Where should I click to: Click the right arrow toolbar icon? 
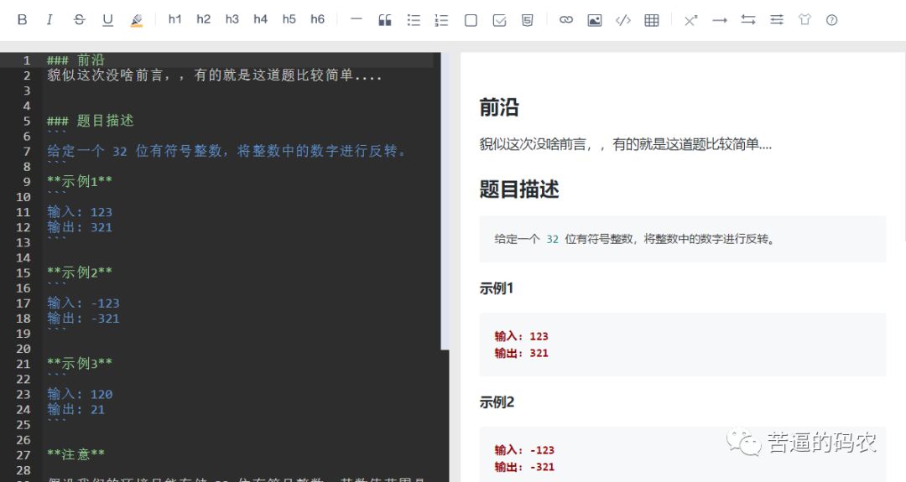720,20
